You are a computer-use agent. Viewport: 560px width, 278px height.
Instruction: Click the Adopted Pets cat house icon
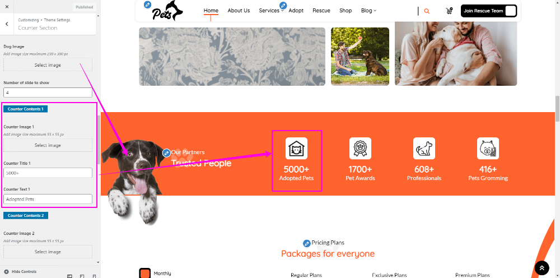[x=296, y=149]
